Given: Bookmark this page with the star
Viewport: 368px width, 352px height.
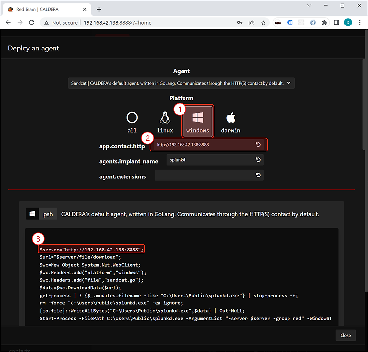Looking at the screenshot, I should (263, 22).
